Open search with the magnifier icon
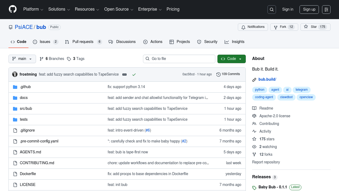 pos(272,10)
